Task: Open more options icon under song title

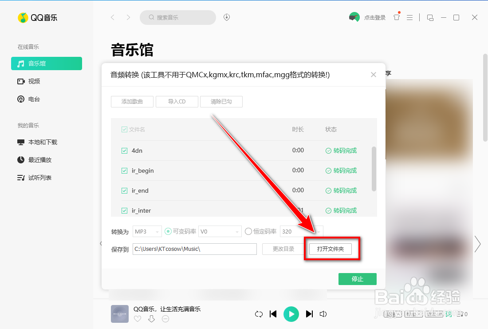Action: pos(165,319)
